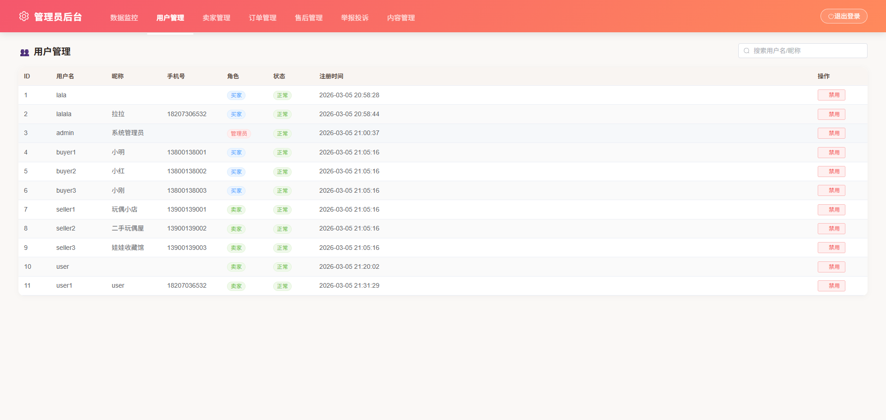Disable buyer1 using its 禁用 button
The height and width of the screenshot is (420, 886).
coord(832,153)
